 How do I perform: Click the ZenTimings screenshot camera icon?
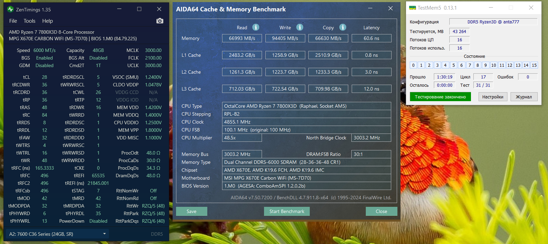(x=160, y=21)
